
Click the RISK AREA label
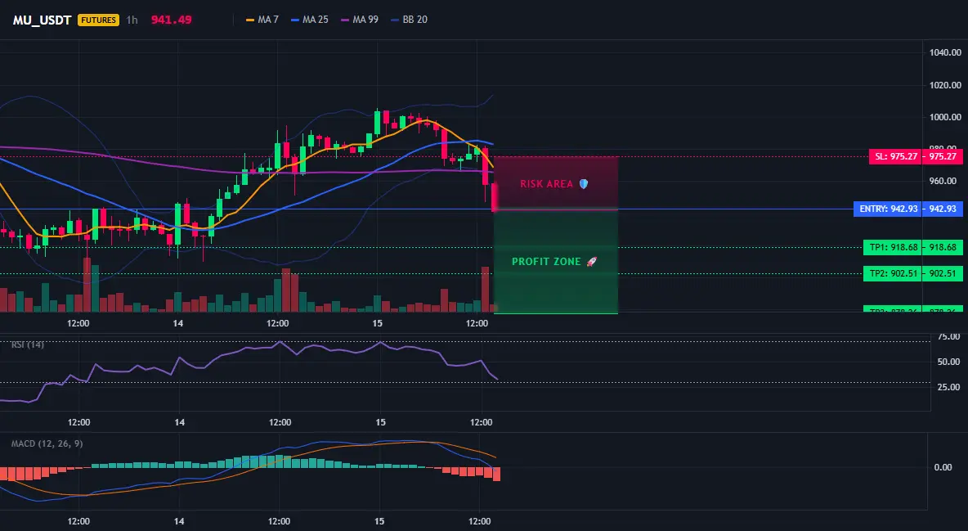(546, 184)
